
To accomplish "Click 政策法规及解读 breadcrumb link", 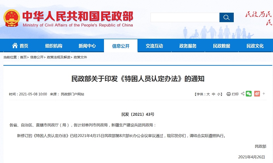I will (x=59, y=57).
